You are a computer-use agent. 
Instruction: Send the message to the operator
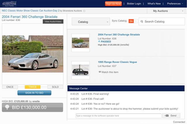[x=171, y=116]
